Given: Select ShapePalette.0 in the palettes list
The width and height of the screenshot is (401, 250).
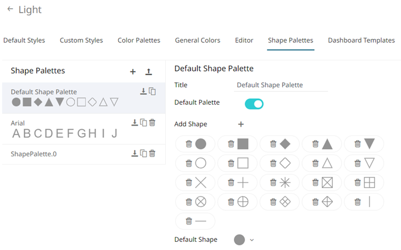Looking at the screenshot, I should [x=58, y=154].
